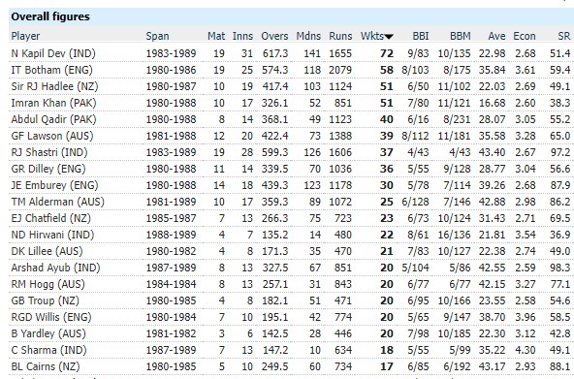Select Lillee's span 1980-1982
Screen dimensions: 574x379
point(171,251)
